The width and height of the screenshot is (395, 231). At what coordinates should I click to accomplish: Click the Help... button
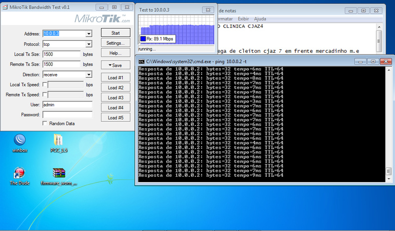[116, 53]
